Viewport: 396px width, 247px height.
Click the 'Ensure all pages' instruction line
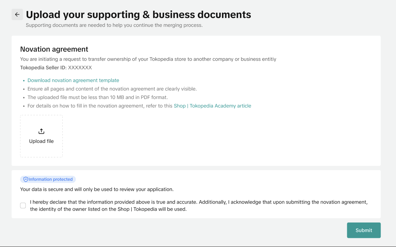coord(112,89)
